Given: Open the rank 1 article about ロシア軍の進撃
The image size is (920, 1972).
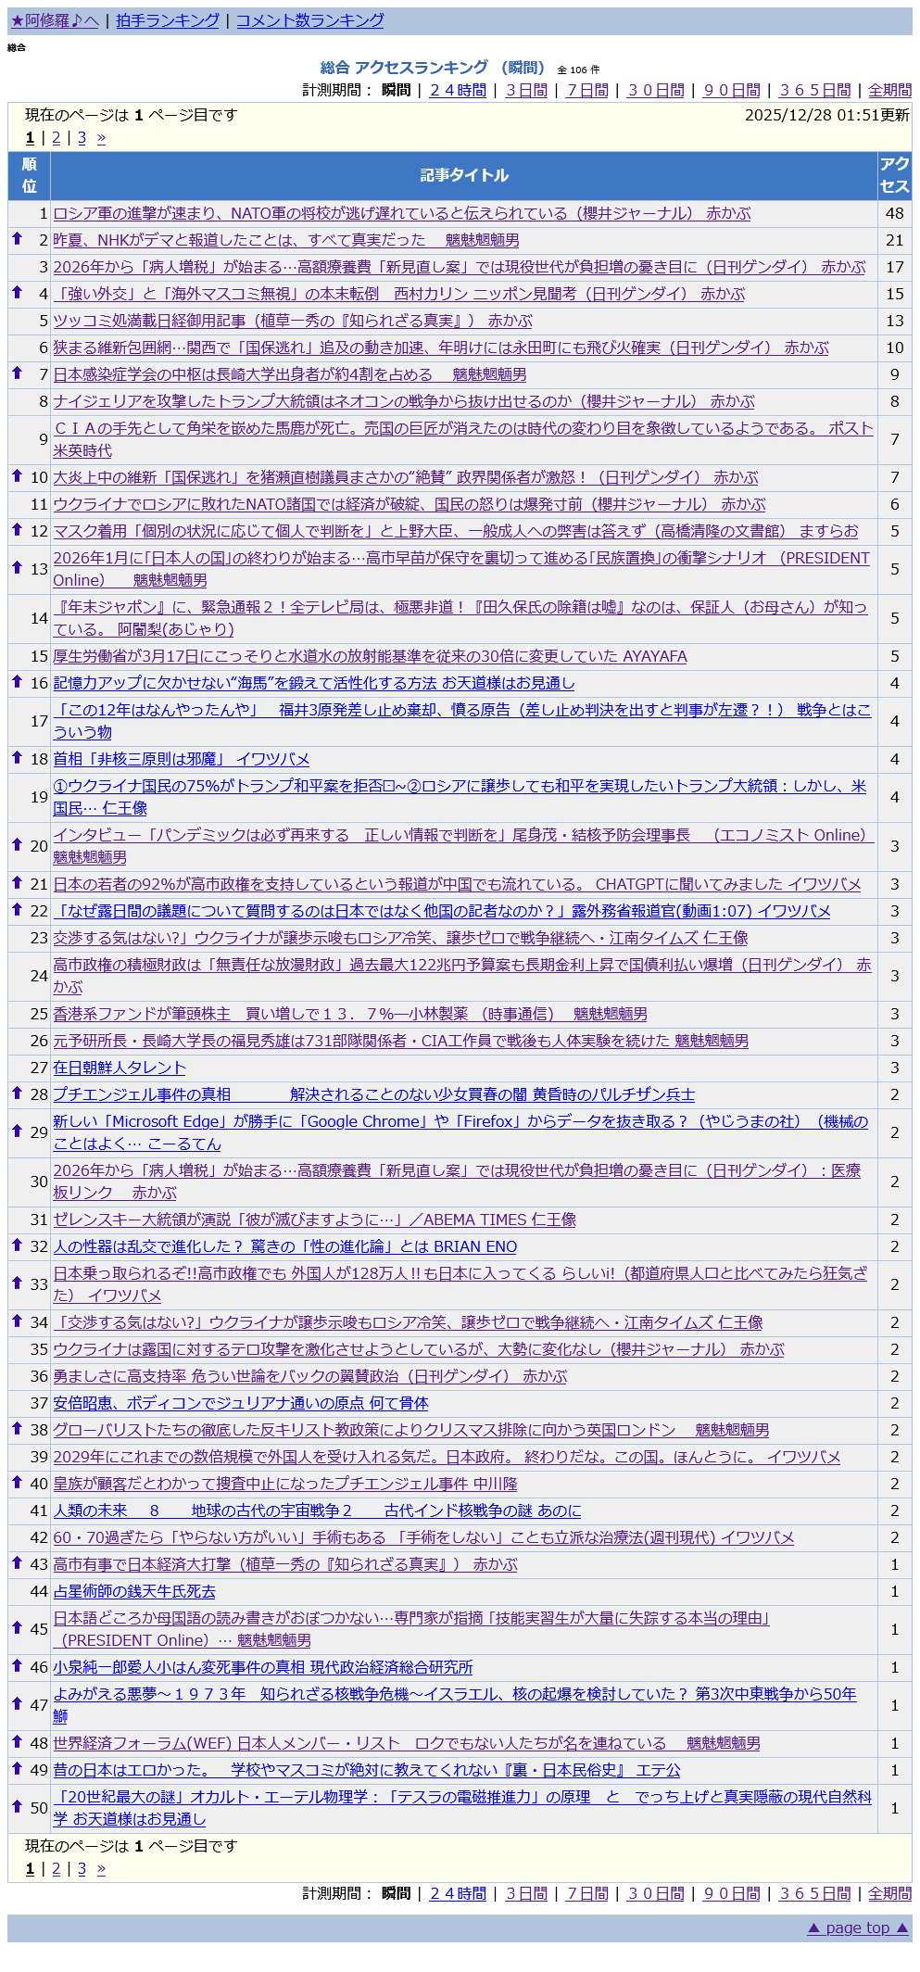Looking at the screenshot, I should point(401,213).
